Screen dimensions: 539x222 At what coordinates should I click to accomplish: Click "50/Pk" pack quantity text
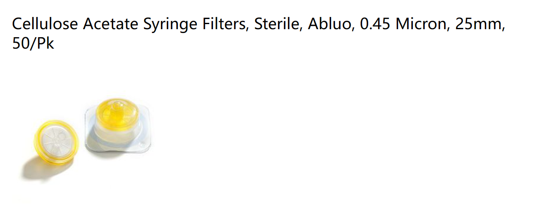tap(33, 43)
